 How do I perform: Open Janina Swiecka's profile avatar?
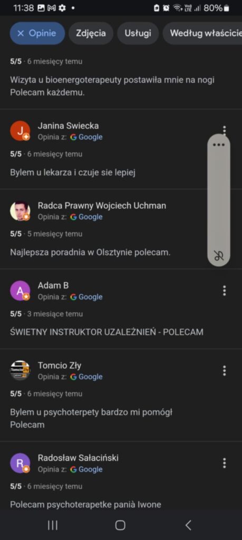tap(20, 131)
